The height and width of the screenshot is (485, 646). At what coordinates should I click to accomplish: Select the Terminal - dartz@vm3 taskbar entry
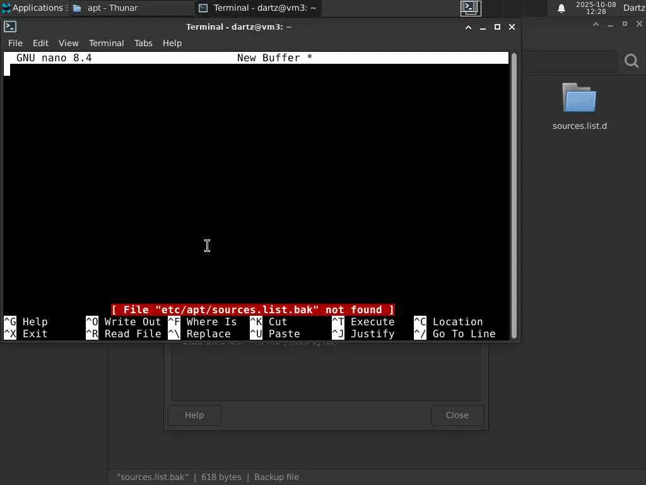(x=258, y=8)
